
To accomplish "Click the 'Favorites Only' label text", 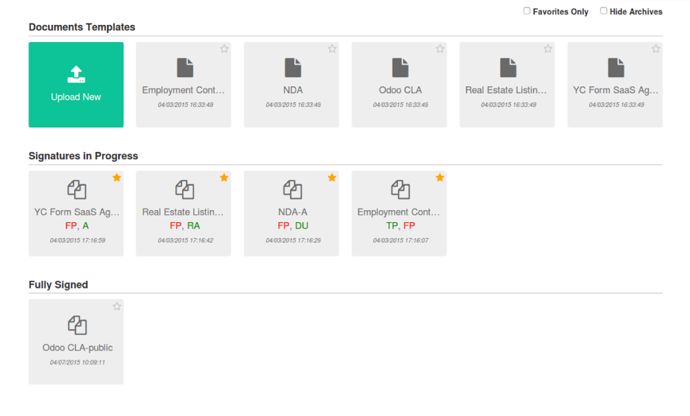I will [560, 12].
